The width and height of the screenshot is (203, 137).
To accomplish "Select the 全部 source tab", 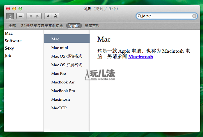I will (12, 26).
